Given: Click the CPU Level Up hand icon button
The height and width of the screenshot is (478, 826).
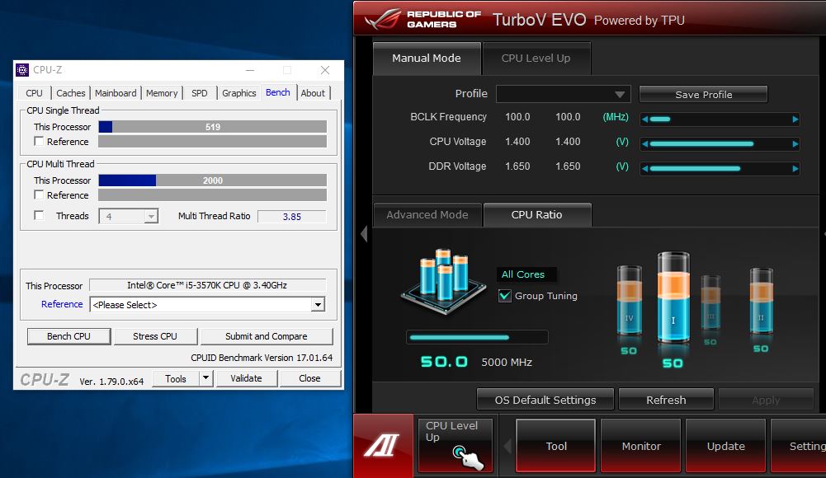Looking at the screenshot, I should click(455, 445).
